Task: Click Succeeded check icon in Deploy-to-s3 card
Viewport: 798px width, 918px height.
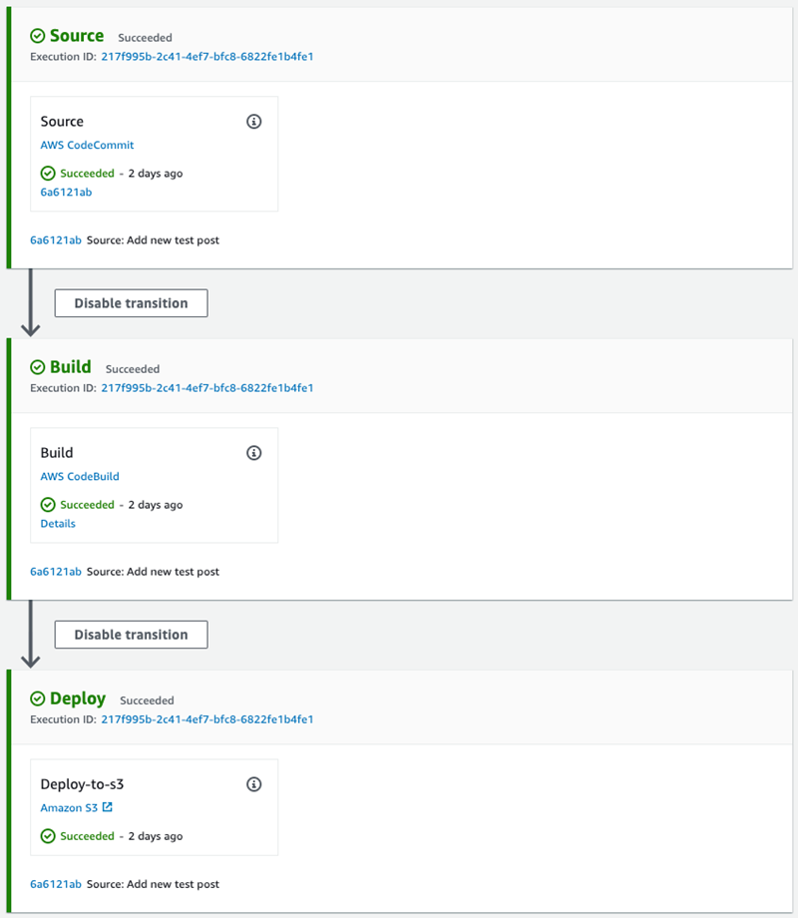Action: click(48, 836)
